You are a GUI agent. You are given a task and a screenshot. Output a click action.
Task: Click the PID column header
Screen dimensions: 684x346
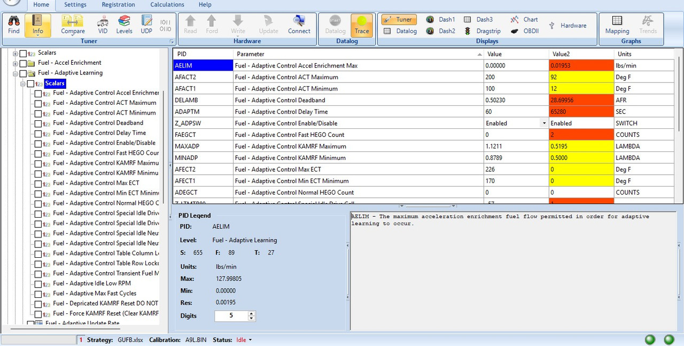(x=203, y=54)
